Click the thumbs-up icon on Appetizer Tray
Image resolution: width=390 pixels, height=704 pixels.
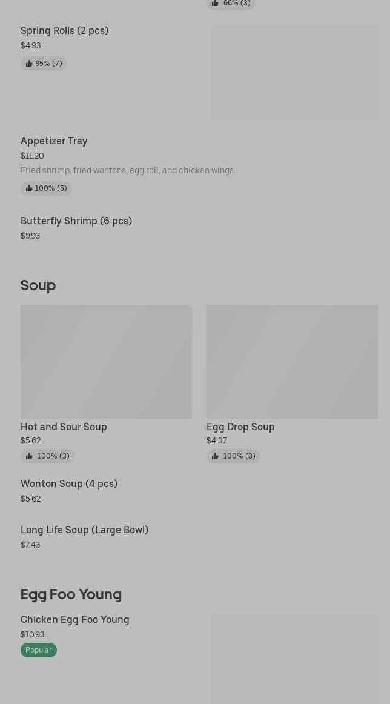click(x=29, y=188)
